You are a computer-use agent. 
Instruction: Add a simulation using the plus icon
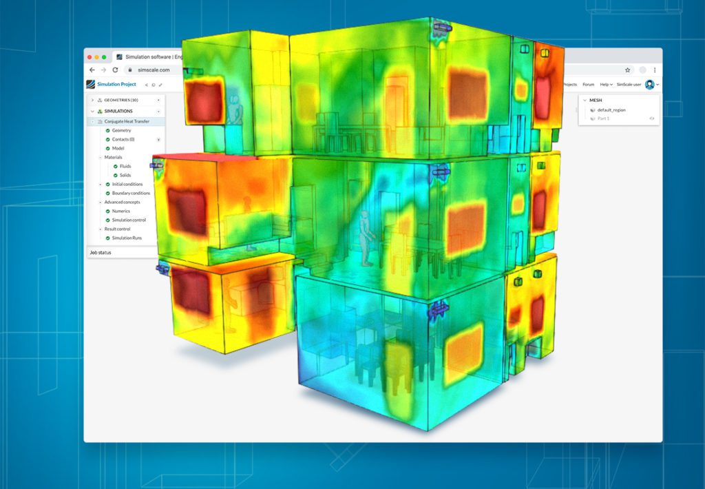[160, 111]
